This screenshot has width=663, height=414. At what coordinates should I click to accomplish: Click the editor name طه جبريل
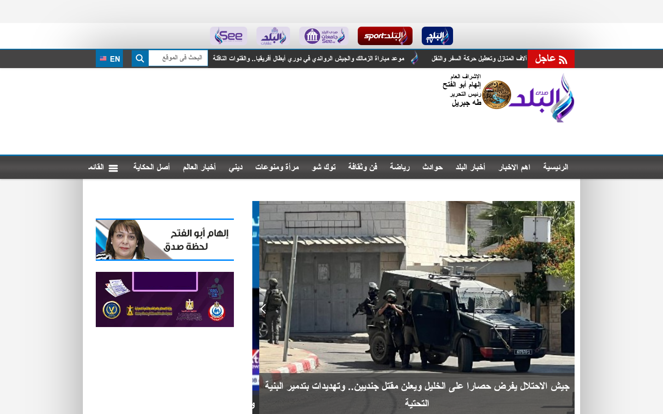(x=466, y=103)
